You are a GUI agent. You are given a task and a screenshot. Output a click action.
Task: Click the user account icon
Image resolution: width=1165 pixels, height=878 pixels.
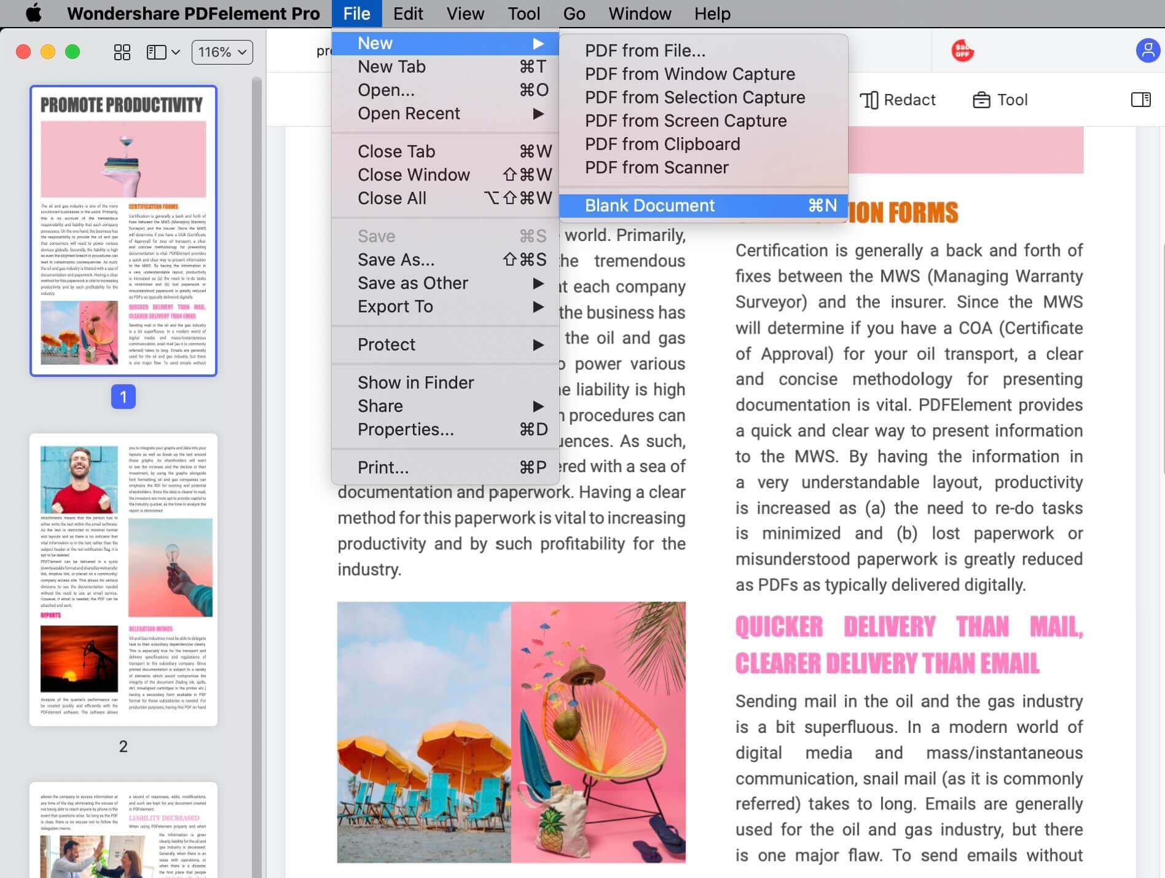1147,51
